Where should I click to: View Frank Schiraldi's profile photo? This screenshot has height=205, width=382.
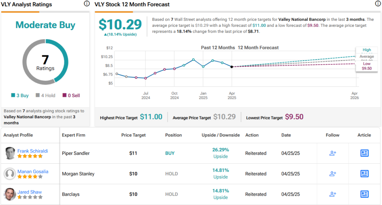[10, 153]
